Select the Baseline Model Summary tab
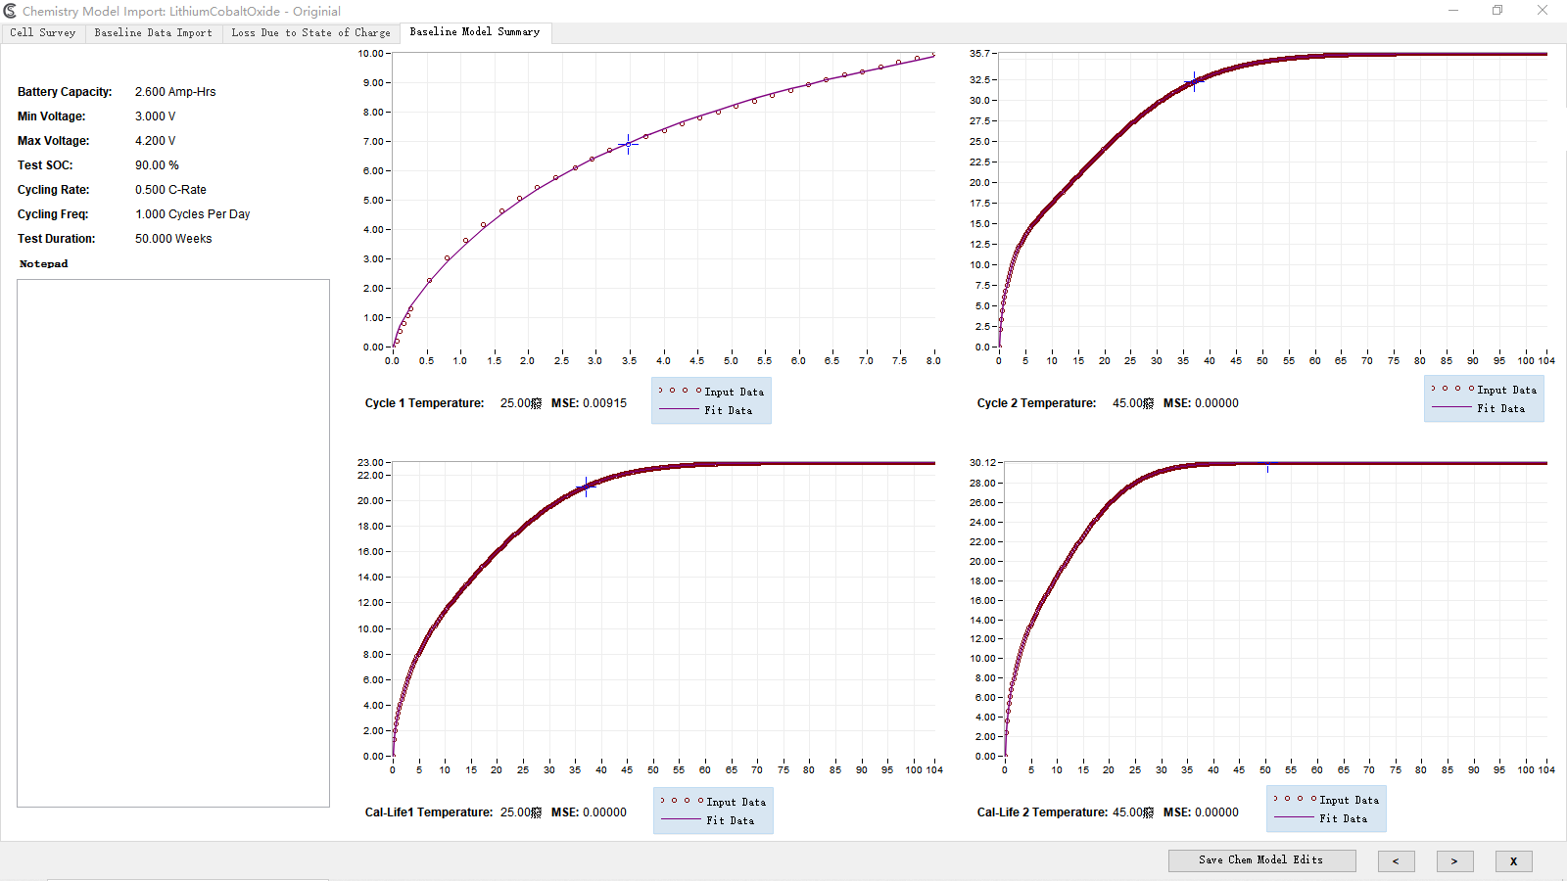 (474, 32)
